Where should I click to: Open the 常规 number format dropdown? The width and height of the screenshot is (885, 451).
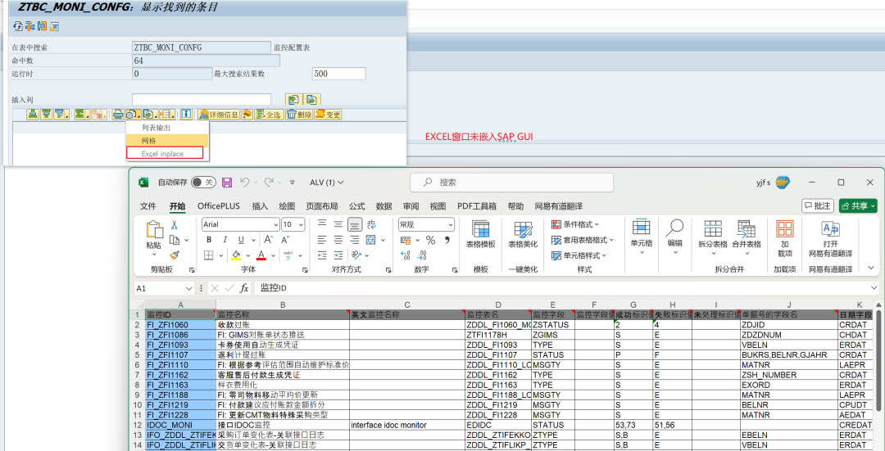(451, 224)
